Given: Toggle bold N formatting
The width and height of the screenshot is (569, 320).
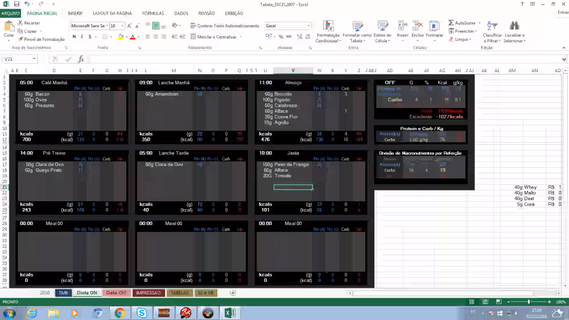Looking at the screenshot, I should [74, 36].
